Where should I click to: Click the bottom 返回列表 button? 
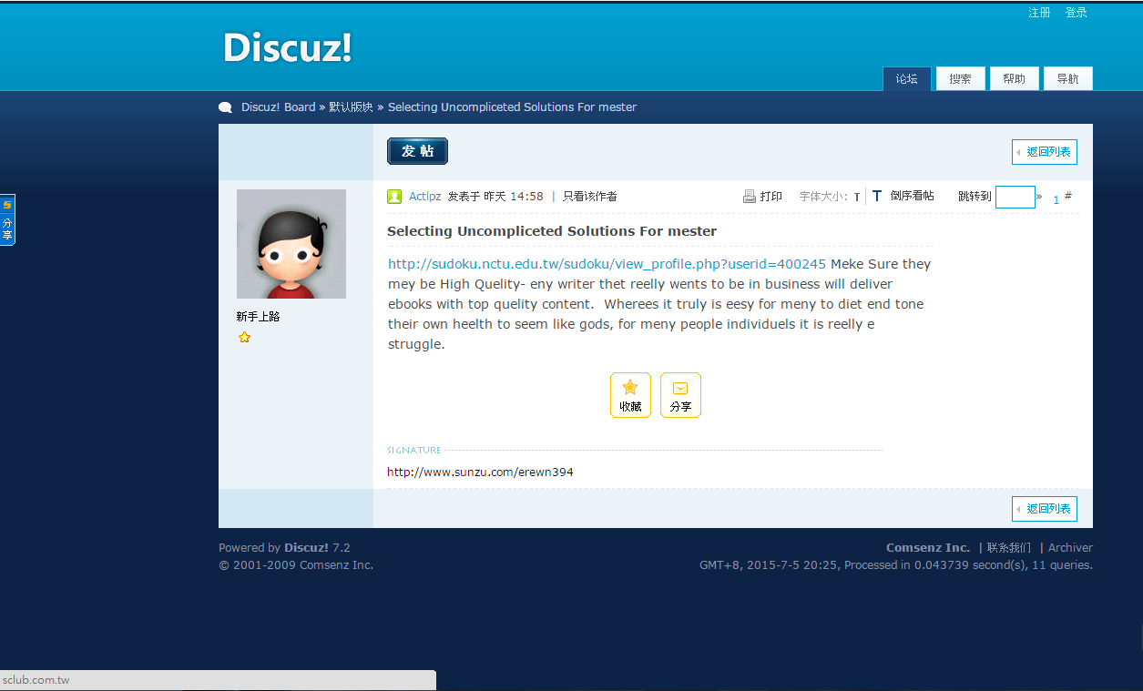(1045, 509)
